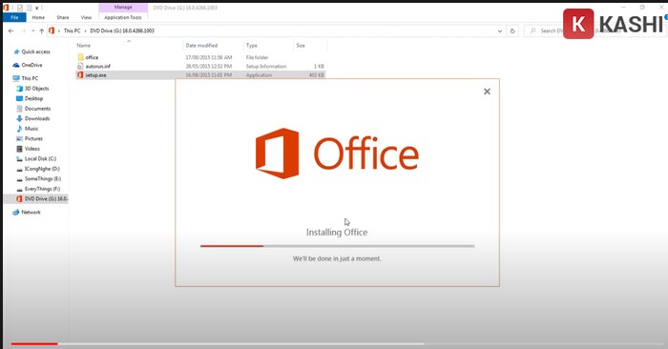Switch to the Share ribbon tab
Screen dimensions: 668x349
pyautogui.click(x=63, y=17)
